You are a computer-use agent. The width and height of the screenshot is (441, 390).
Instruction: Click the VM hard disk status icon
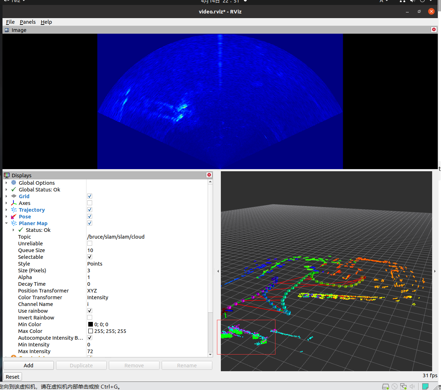click(385, 386)
